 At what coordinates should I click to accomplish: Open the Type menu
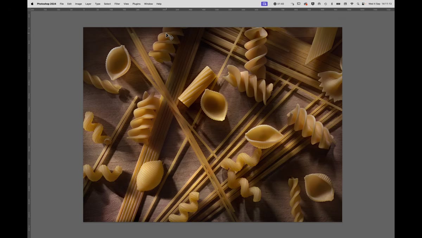pos(98,4)
